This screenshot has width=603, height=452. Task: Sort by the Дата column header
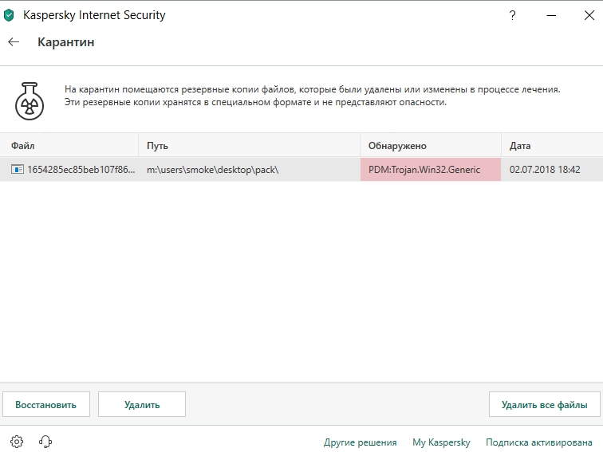[520, 146]
